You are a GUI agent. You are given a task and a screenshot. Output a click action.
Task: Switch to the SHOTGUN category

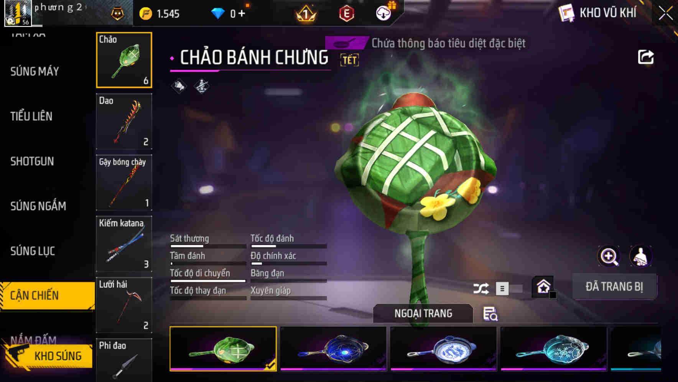[32, 161]
